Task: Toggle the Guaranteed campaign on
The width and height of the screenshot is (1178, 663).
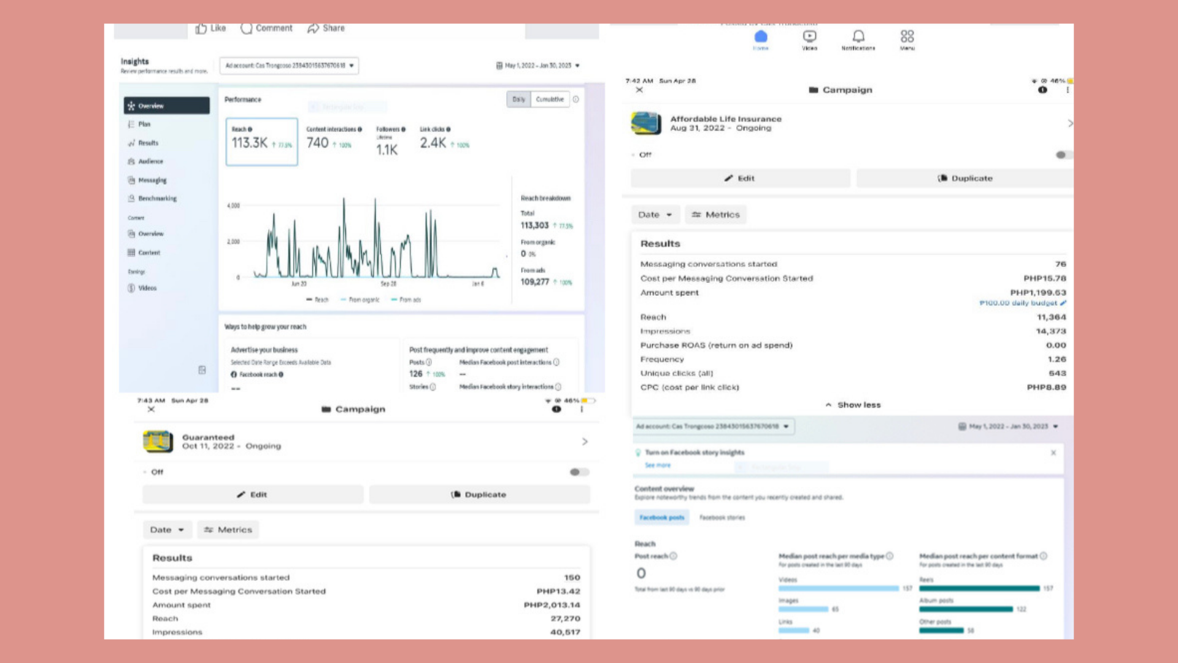Action: [579, 472]
